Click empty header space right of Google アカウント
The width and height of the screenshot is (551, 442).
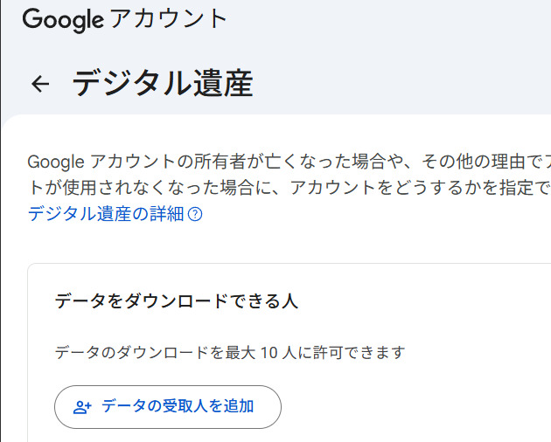394,19
